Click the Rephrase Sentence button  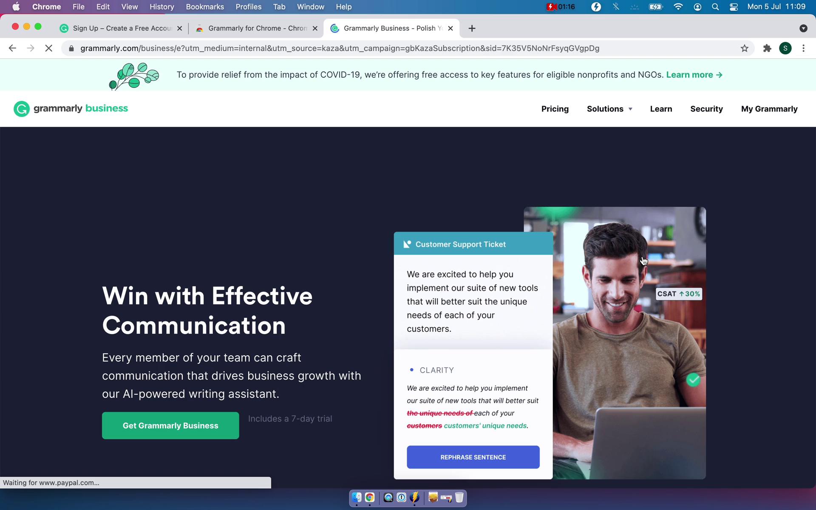click(473, 457)
